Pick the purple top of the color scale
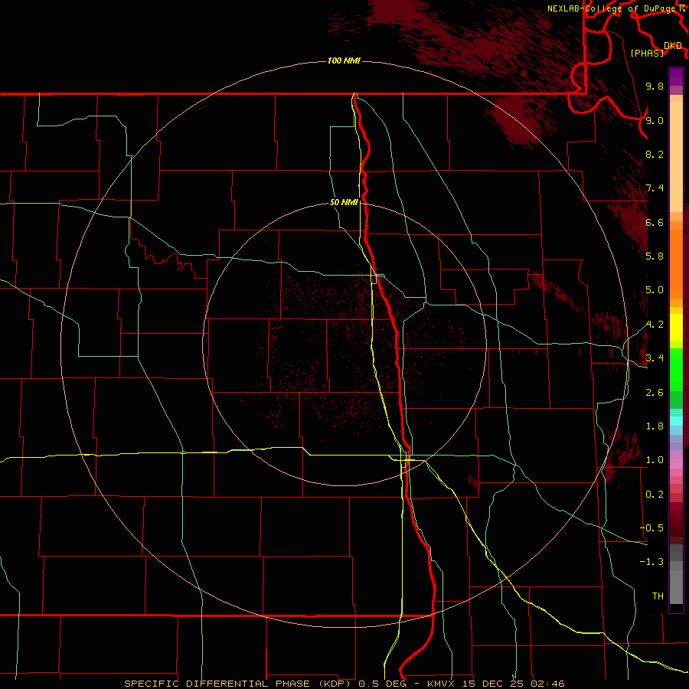Screen dimensions: 689x689 point(676,77)
